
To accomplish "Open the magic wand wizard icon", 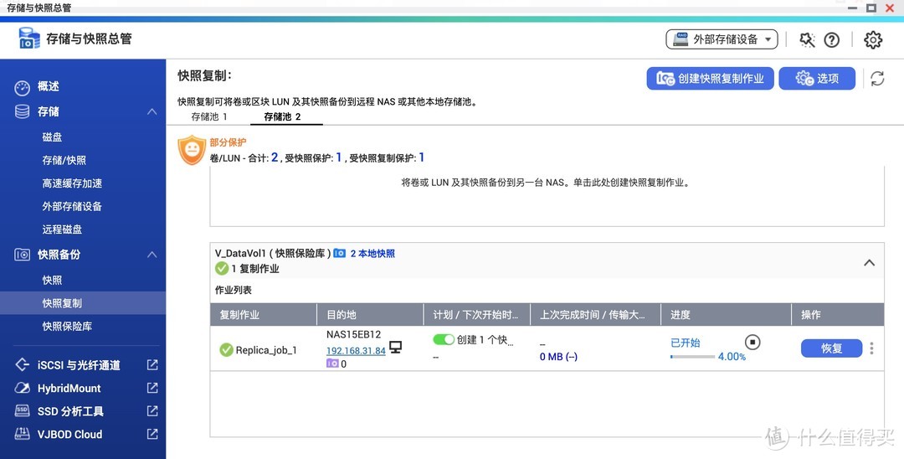I will click(x=807, y=40).
